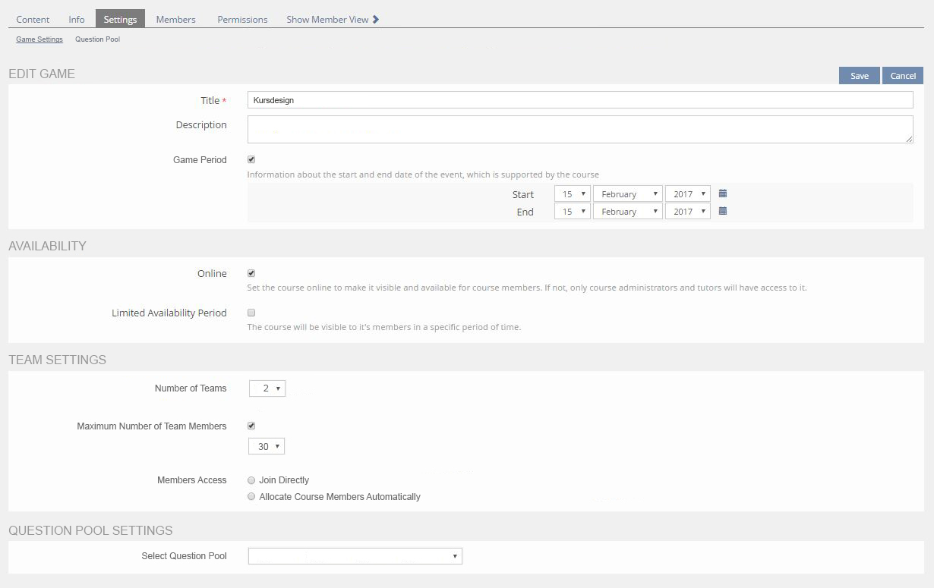Select the Join Directly radio option
The height and width of the screenshot is (588, 934).
[251, 480]
